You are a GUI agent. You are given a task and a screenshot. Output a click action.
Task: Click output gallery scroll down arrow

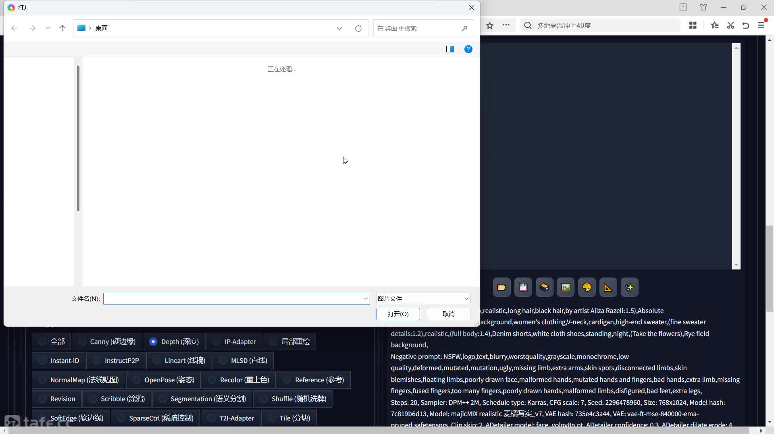point(737,265)
